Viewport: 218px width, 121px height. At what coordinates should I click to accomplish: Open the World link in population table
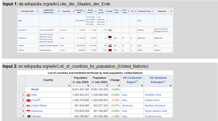35,90
